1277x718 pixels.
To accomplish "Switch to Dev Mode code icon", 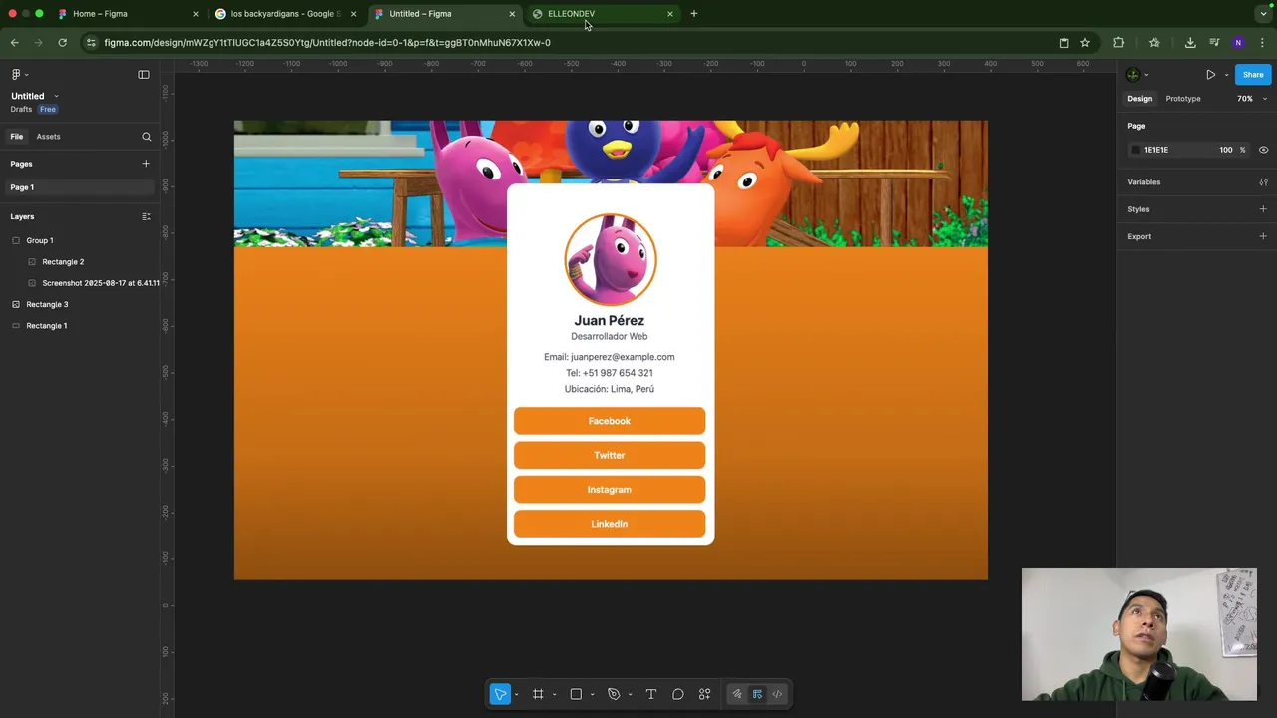I will 777,694.
